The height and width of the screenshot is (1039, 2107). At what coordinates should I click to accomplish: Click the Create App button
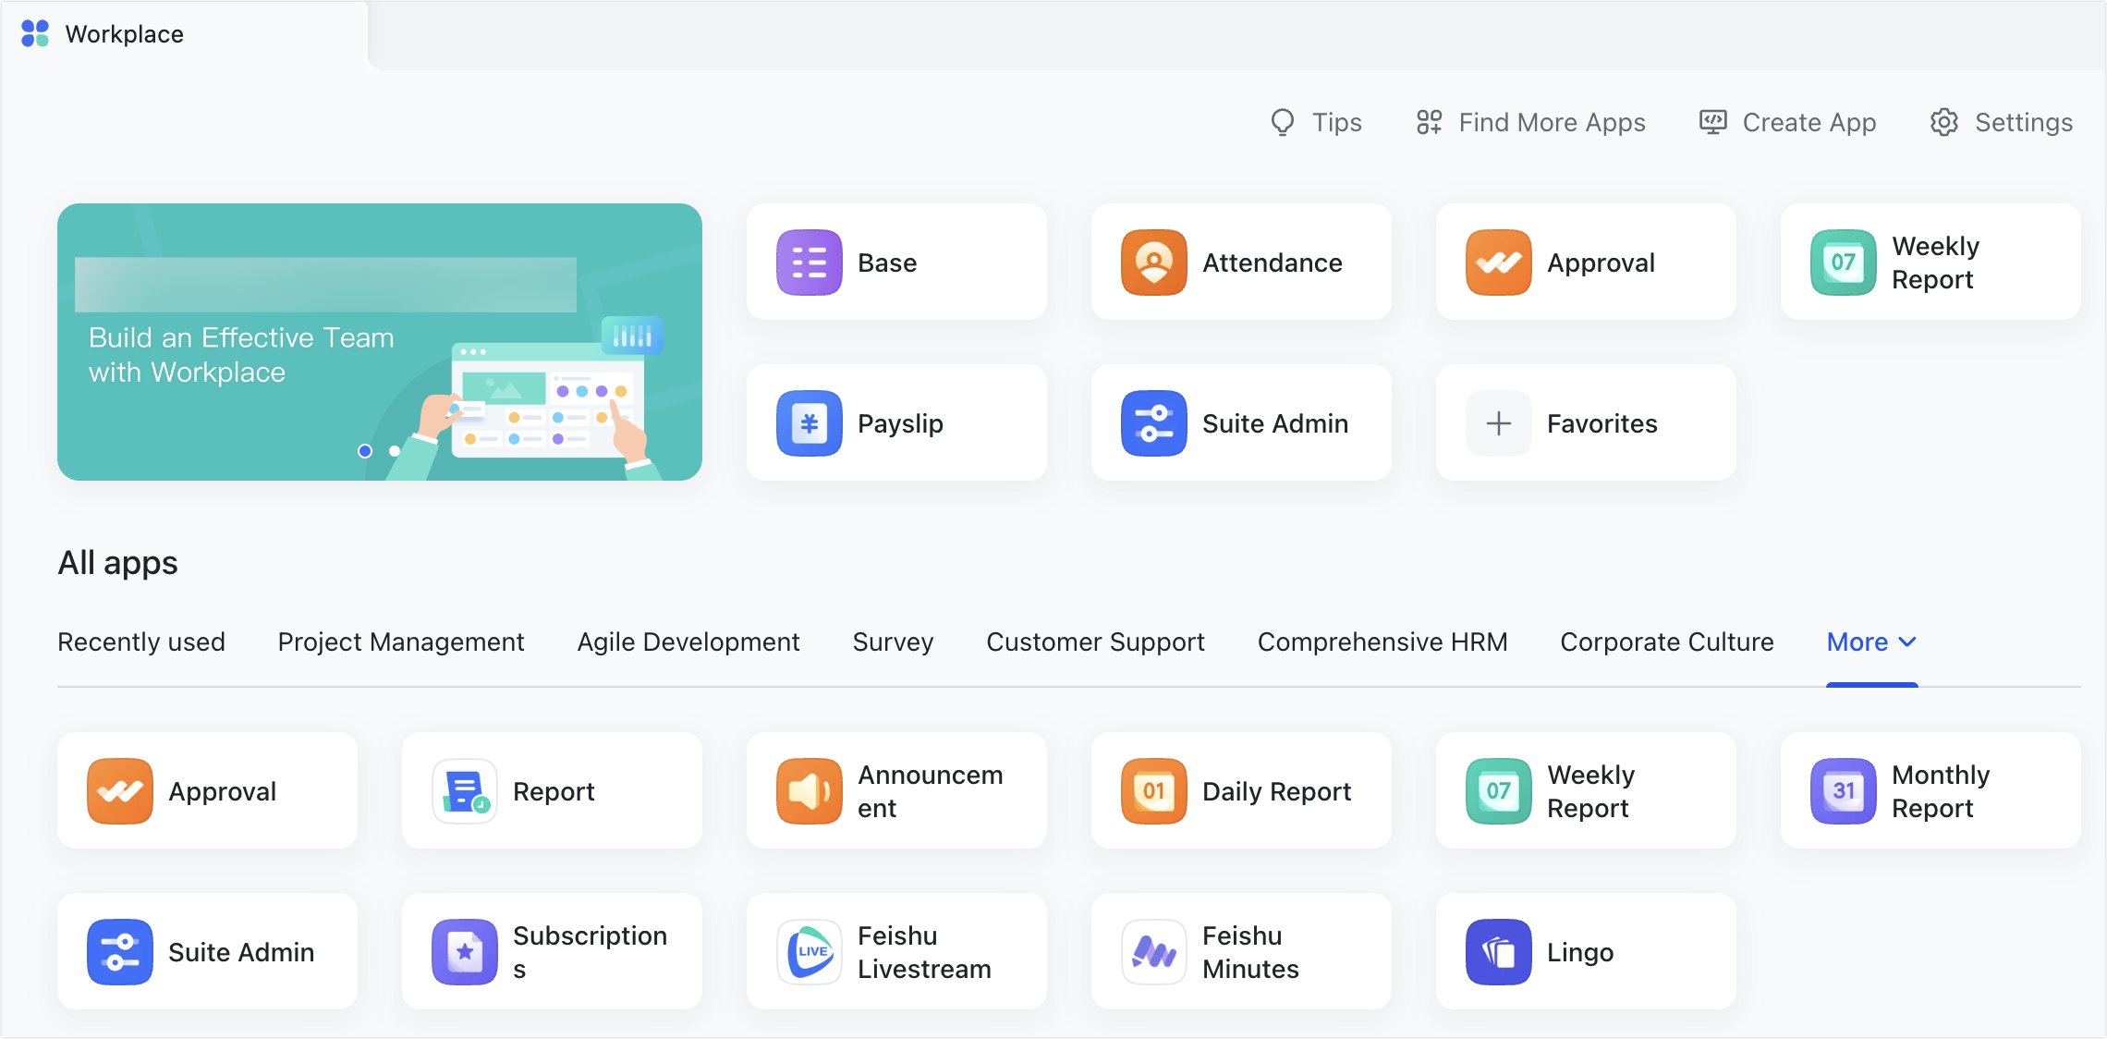coord(1787,123)
